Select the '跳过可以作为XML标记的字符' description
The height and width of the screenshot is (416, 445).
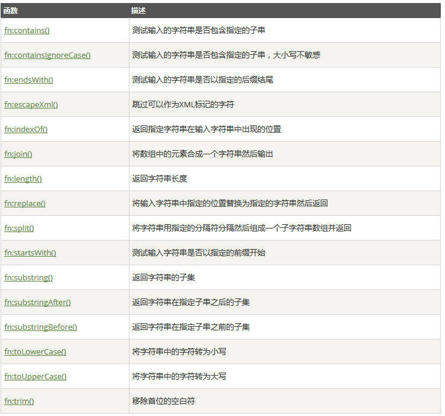click(x=183, y=104)
